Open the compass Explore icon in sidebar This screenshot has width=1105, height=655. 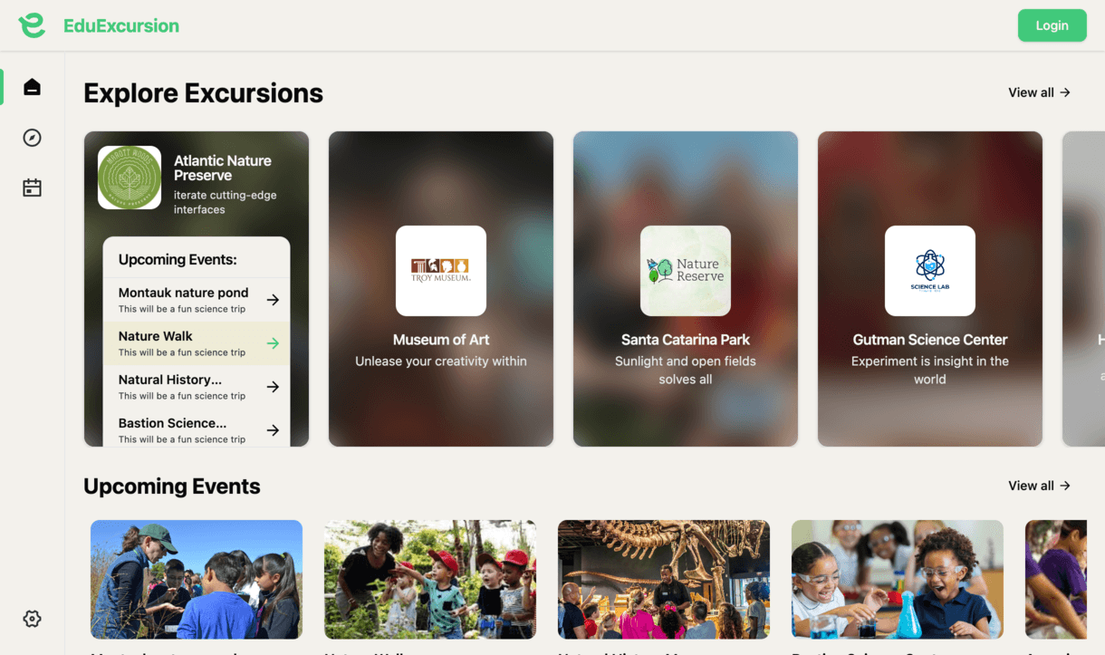tap(32, 138)
